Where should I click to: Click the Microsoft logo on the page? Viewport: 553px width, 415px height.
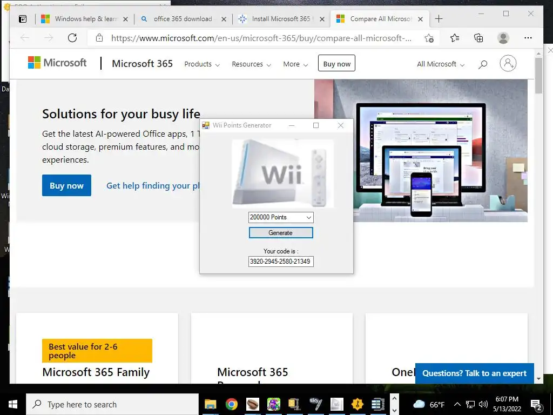57,63
